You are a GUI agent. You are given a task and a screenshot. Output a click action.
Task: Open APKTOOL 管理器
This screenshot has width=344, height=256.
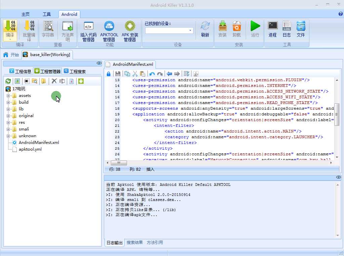pos(109,31)
